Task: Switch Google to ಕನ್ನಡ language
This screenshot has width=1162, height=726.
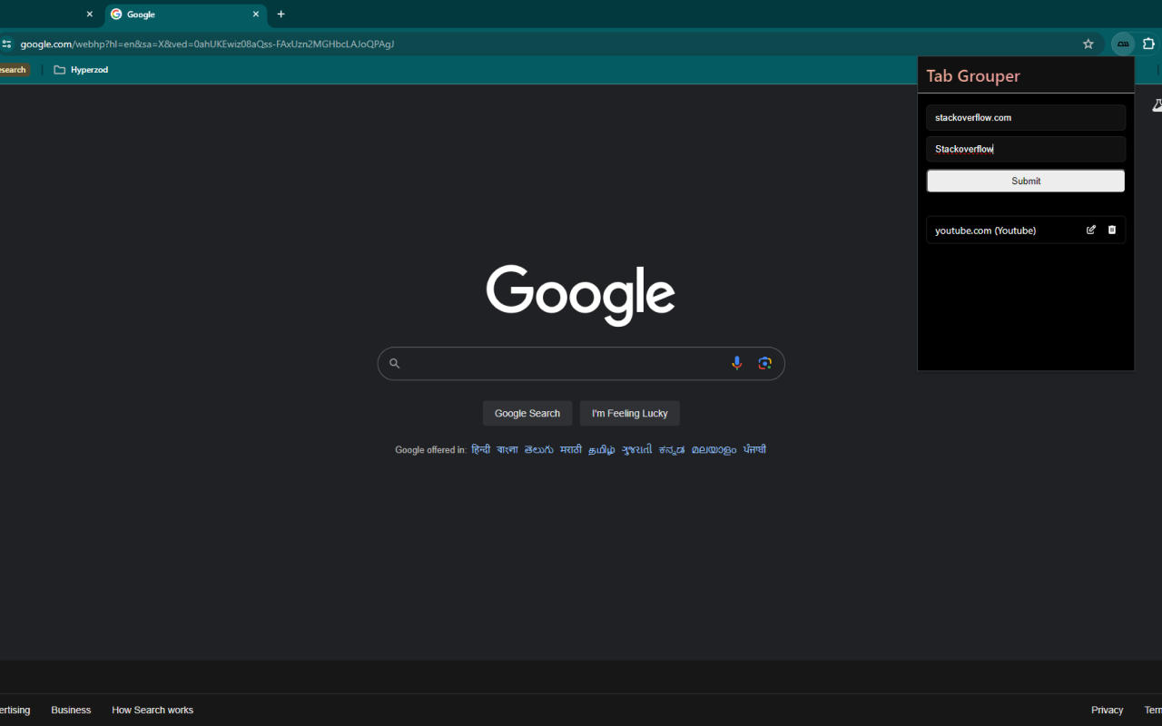Action: pyautogui.click(x=672, y=449)
